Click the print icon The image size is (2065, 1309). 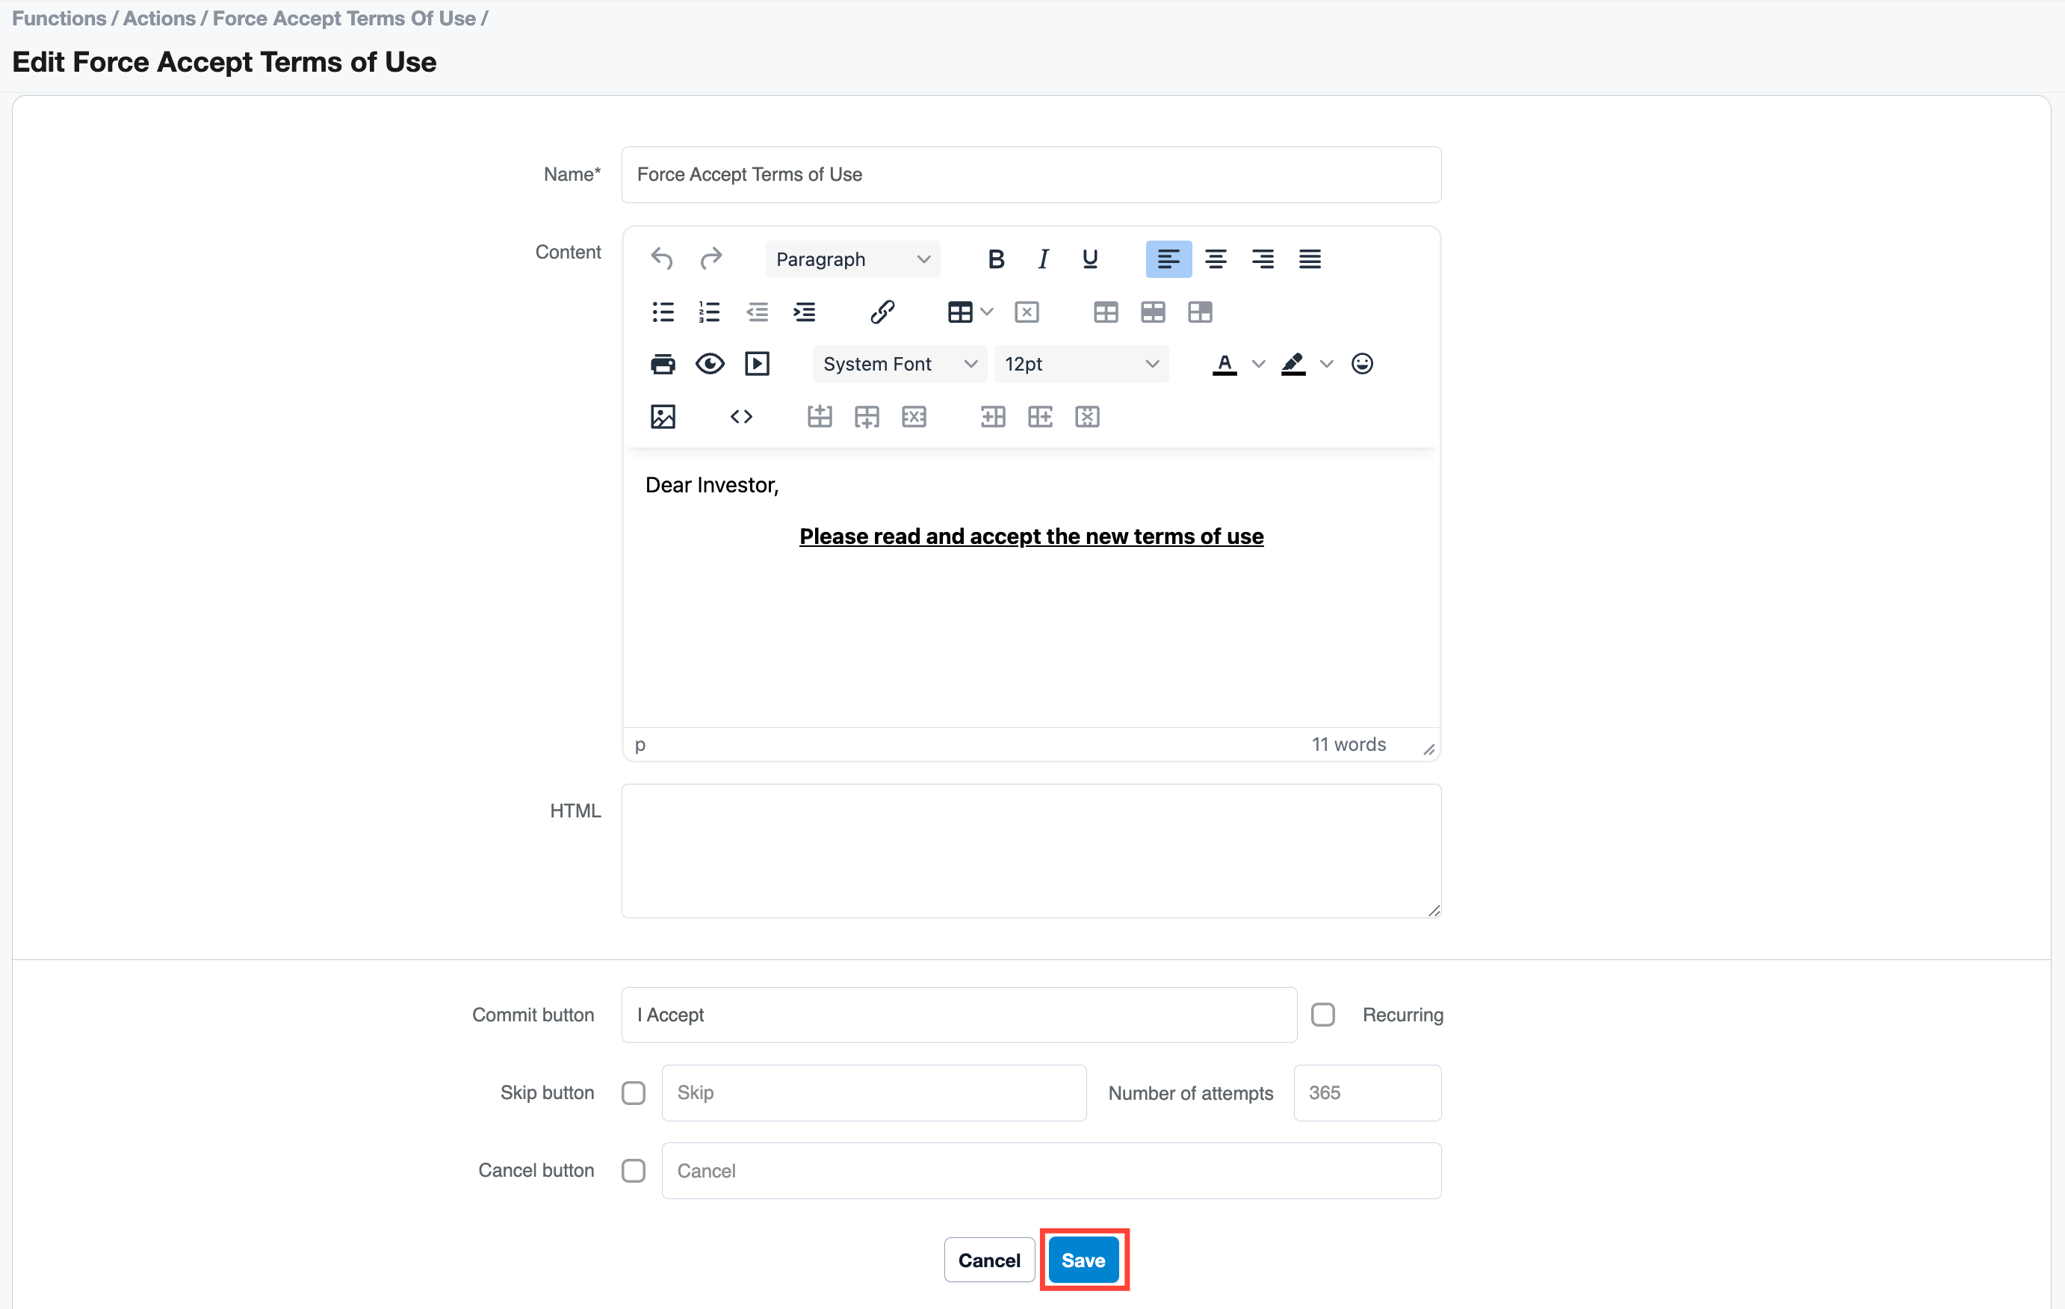coord(663,364)
